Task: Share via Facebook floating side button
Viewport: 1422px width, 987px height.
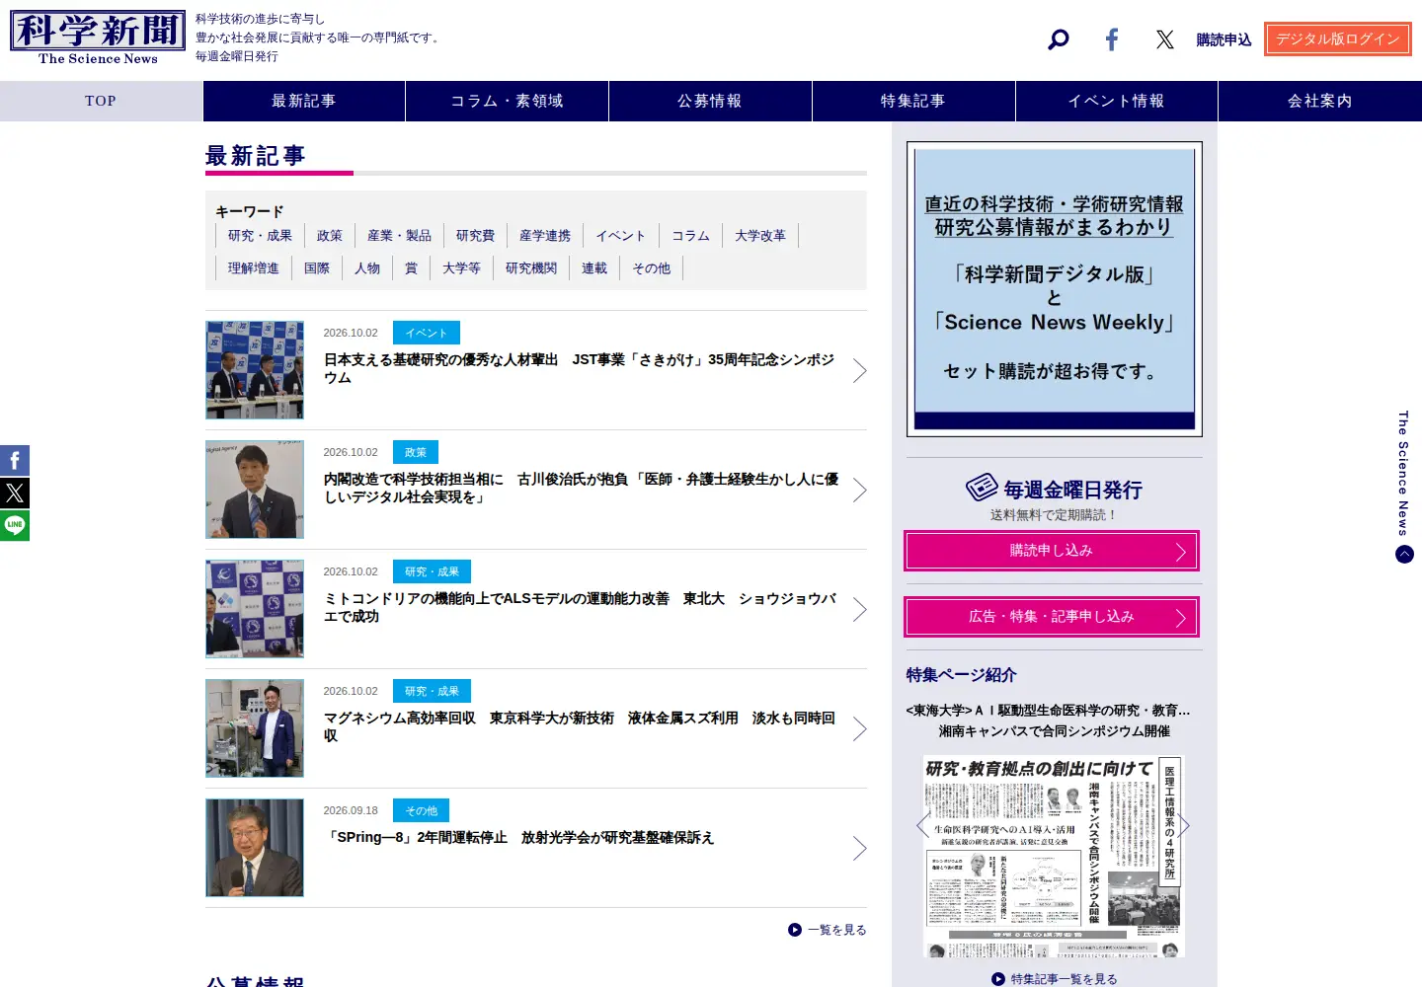Action: [x=15, y=460]
